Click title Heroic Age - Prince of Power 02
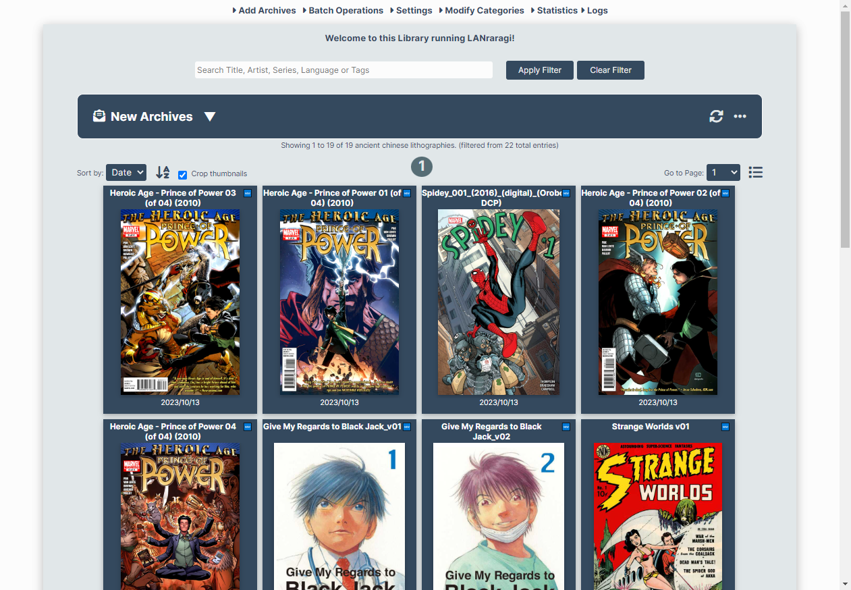 651,198
